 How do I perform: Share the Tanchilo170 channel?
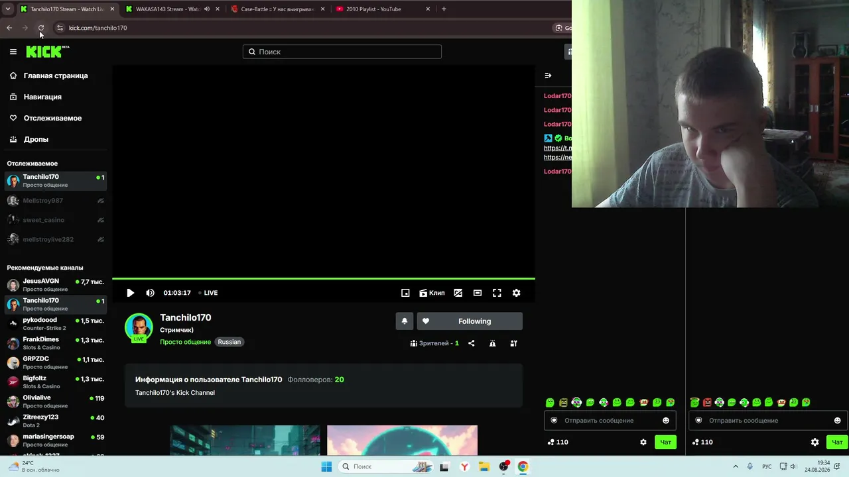471,343
